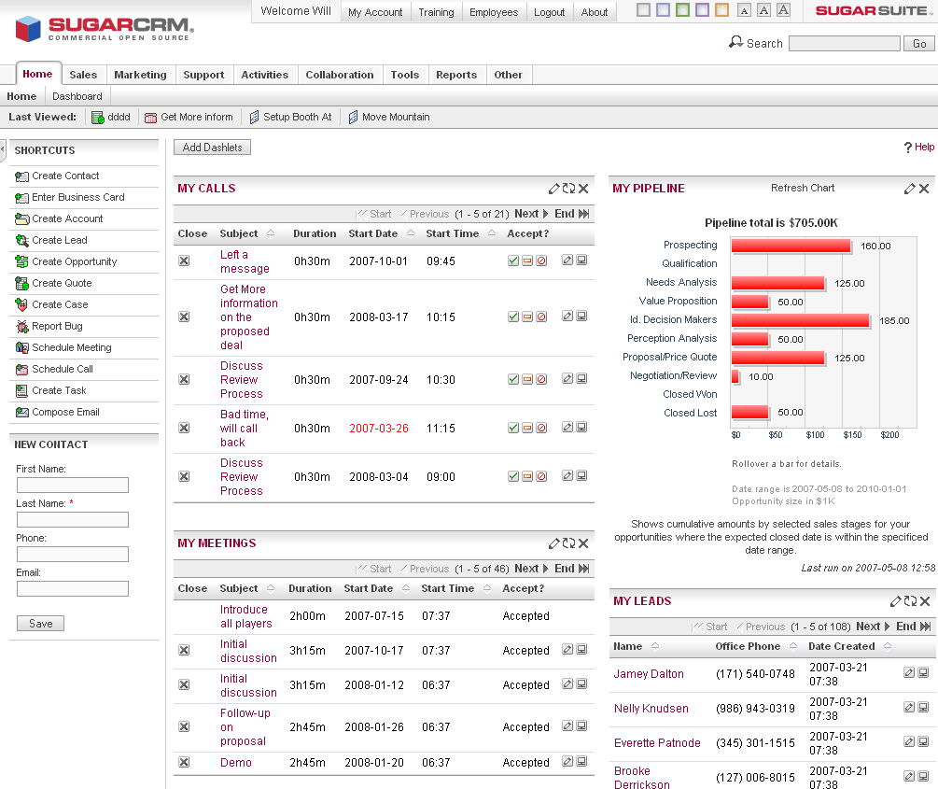Close the 'Left a message' call
Image resolution: width=938 pixels, height=789 pixels.
coord(184,261)
